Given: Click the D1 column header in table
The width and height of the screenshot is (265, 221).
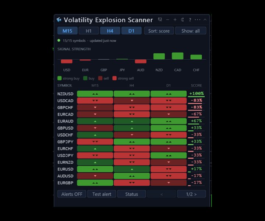Looking at the screenshot, I should pos(169,85).
